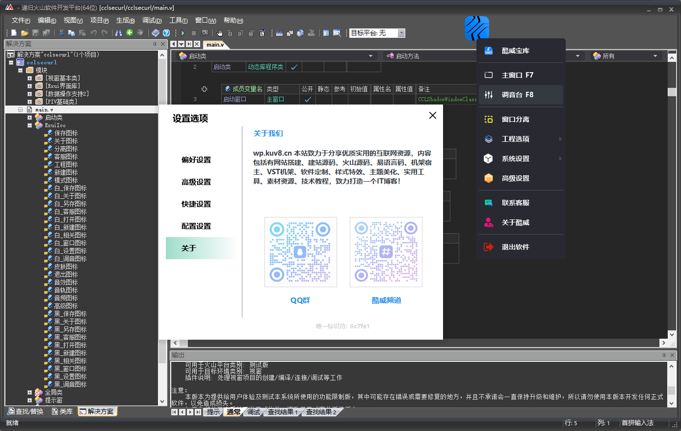Click the green back arrow icon

pyautogui.click(x=130, y=33)
